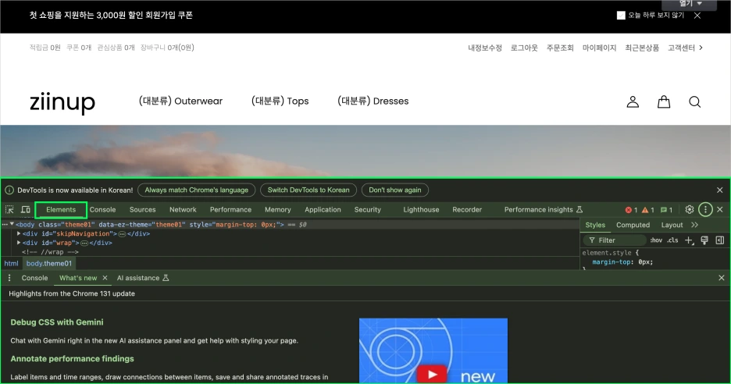The width and height of the screenshot is (731, 384).
Task: Toggle the :hov element state button
Action: pos(656,240)
